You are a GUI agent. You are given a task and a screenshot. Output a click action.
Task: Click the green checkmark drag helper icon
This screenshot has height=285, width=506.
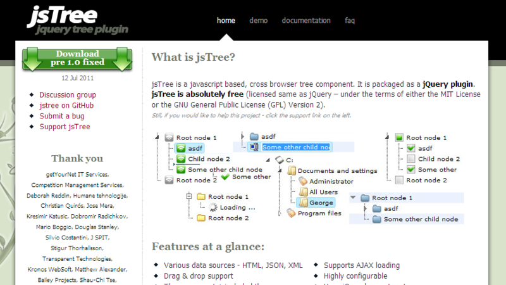pyautogui.click(x=225, y=177)
